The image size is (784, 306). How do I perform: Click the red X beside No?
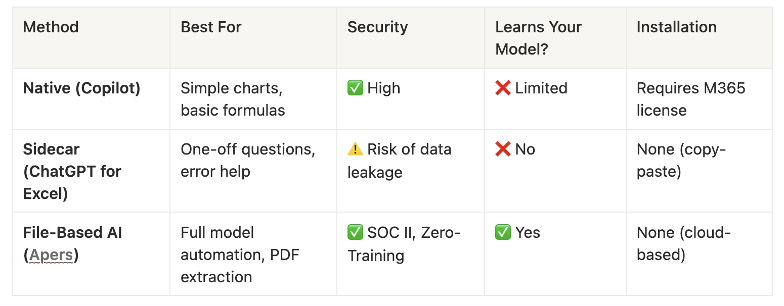coord(503,149)
